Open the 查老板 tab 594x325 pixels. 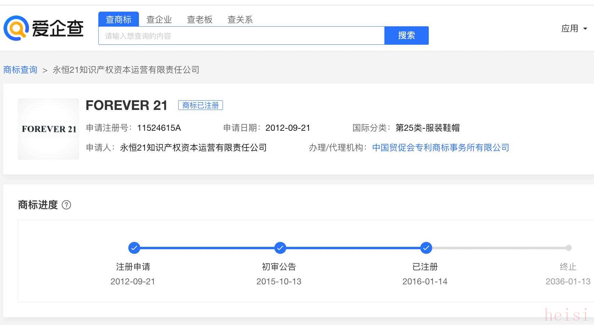click(200, 19)
